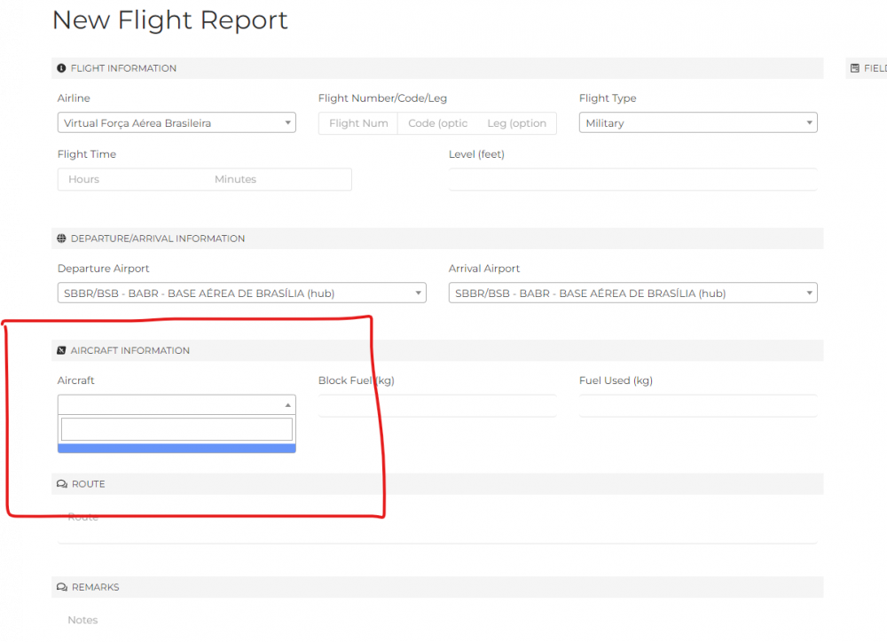Collapse the open Aircraft dropdown
887x642 pixels.
177,404
